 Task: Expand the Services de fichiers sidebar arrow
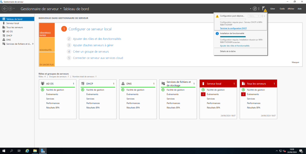33,44
